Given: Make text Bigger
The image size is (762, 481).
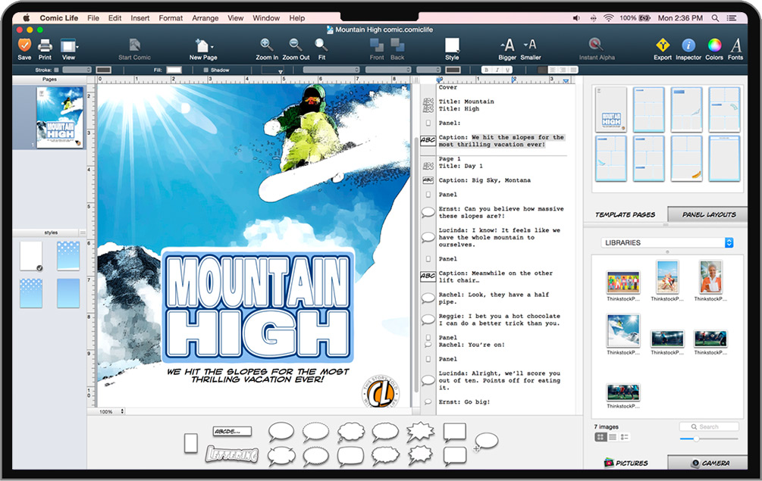Looking at the screenshot, I should coord(508,45).
